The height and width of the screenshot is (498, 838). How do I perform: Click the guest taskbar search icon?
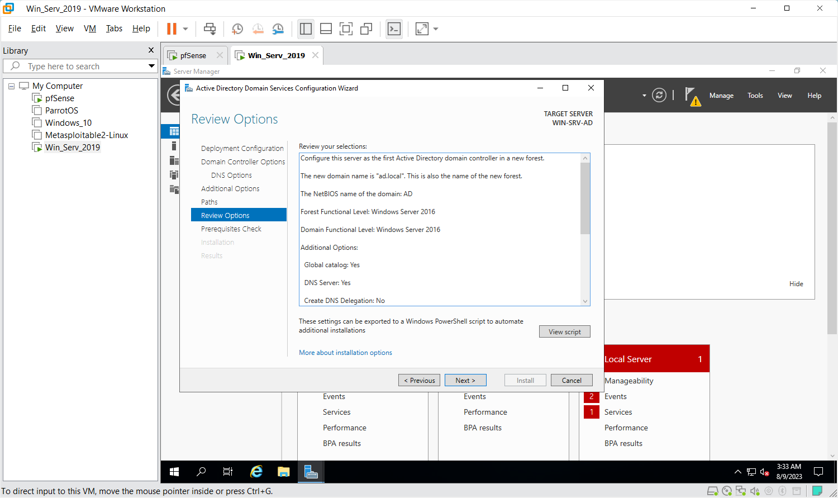[x=201, y=472]
